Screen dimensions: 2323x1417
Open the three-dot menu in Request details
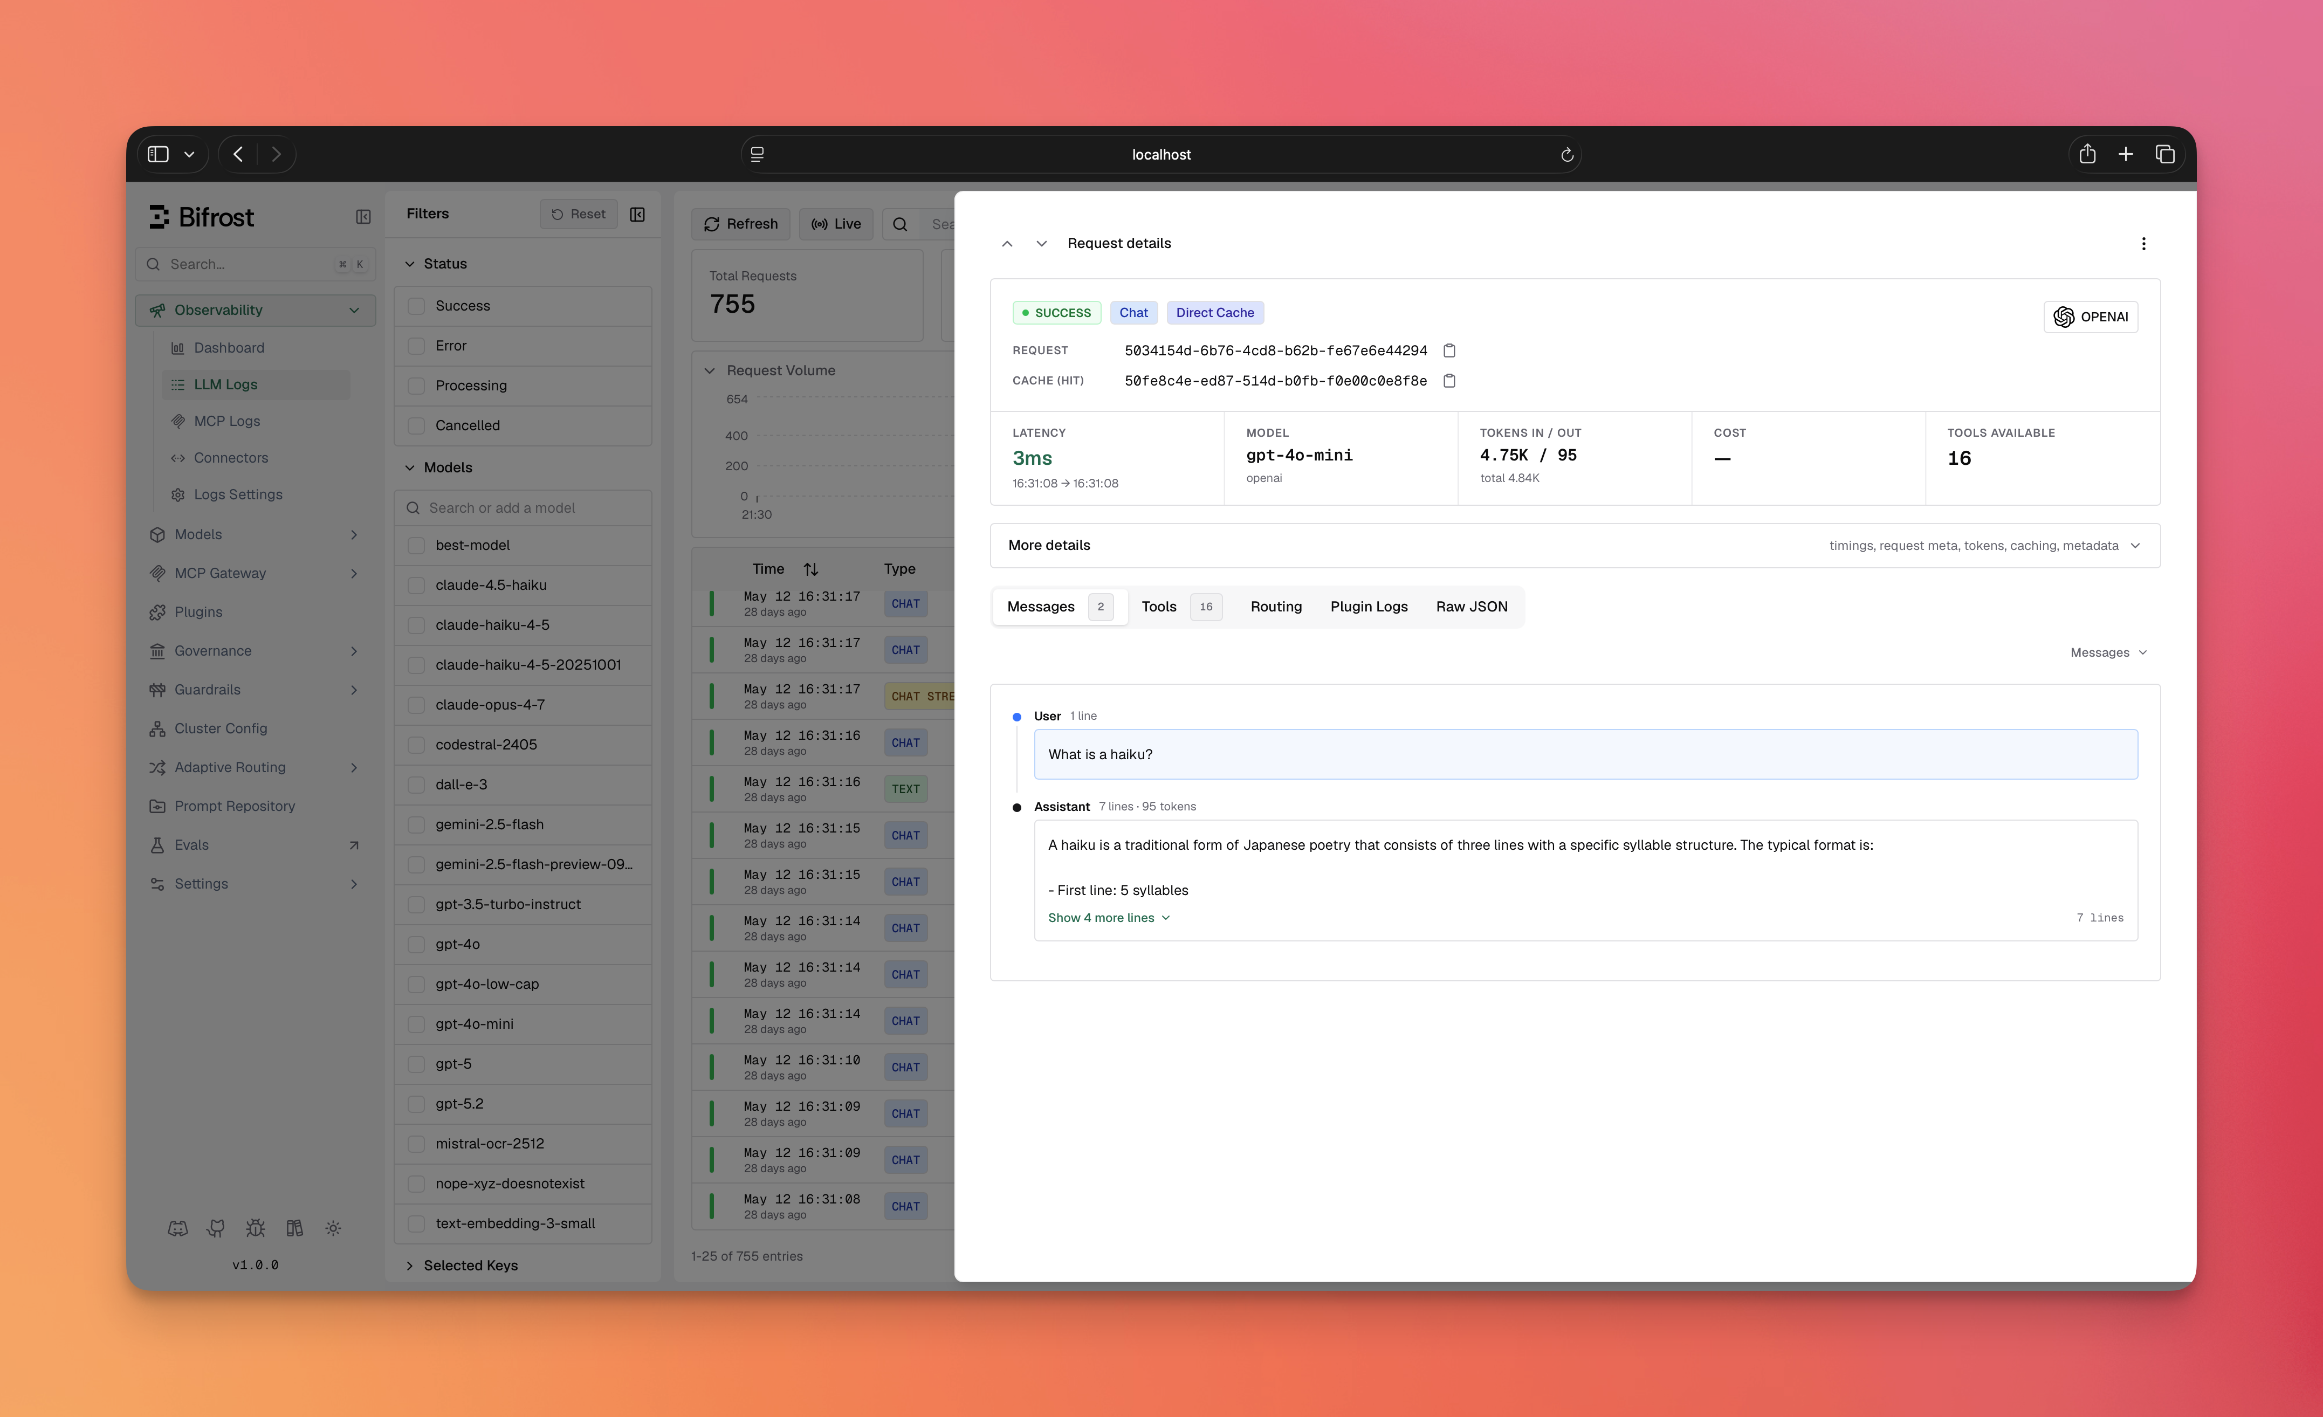click(2143, 243)
